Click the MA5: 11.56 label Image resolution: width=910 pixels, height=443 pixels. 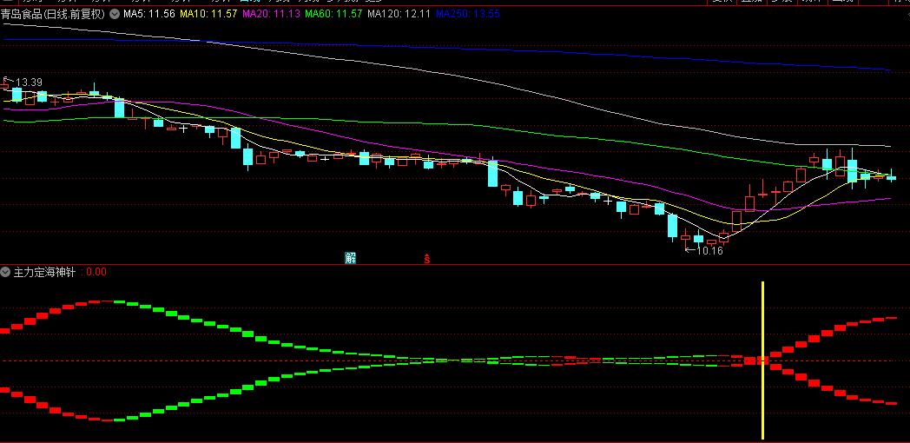(149, 14)
